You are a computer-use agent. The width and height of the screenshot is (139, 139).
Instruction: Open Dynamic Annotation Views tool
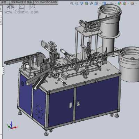coord(91,3)
